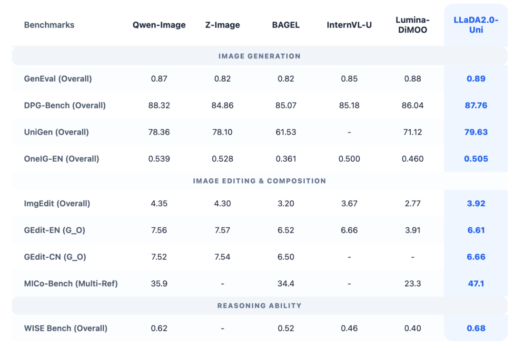Viewport: 514px width, 348px height.
Task: Select the WISE Bench (Overall) row label
Action: coord(65,328)
